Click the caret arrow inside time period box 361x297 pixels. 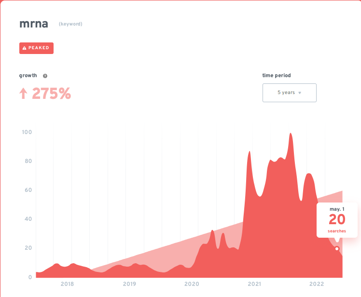pos(300,93)
